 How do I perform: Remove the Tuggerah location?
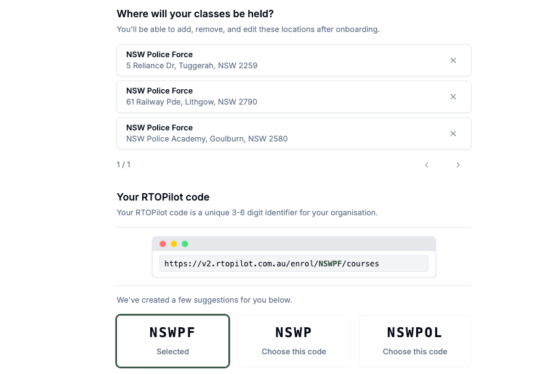click(x=453, y=60)
